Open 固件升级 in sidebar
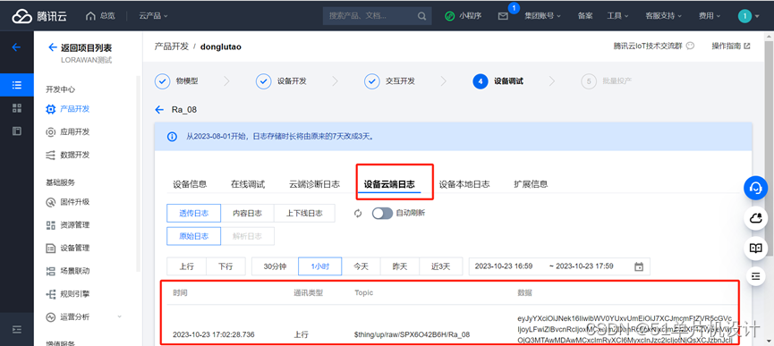This screenshot has height=346, width=774. pos(68,202)
